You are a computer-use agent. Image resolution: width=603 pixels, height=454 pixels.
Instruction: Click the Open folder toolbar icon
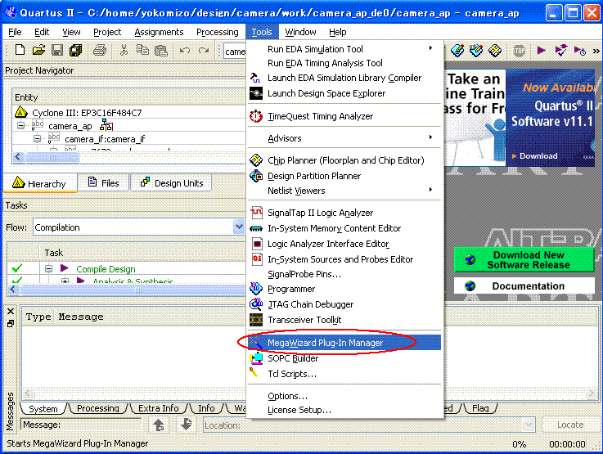(38, 50)
